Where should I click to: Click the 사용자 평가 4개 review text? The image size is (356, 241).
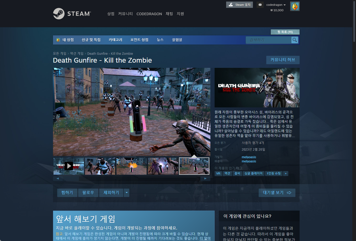point(253,143)
